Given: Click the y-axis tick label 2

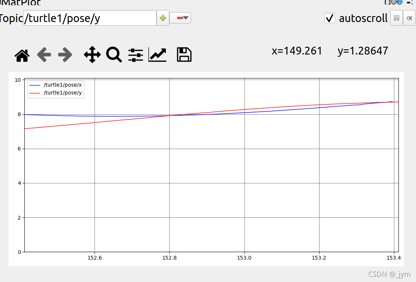Looking at the screenshot, I should (19, 218).
